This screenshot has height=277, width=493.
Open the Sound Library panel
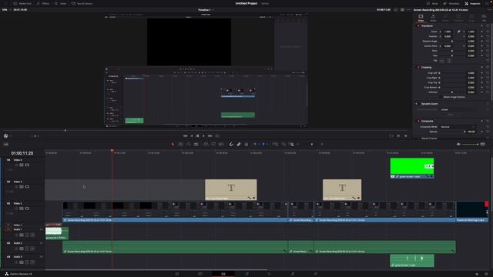pos(82,3)
